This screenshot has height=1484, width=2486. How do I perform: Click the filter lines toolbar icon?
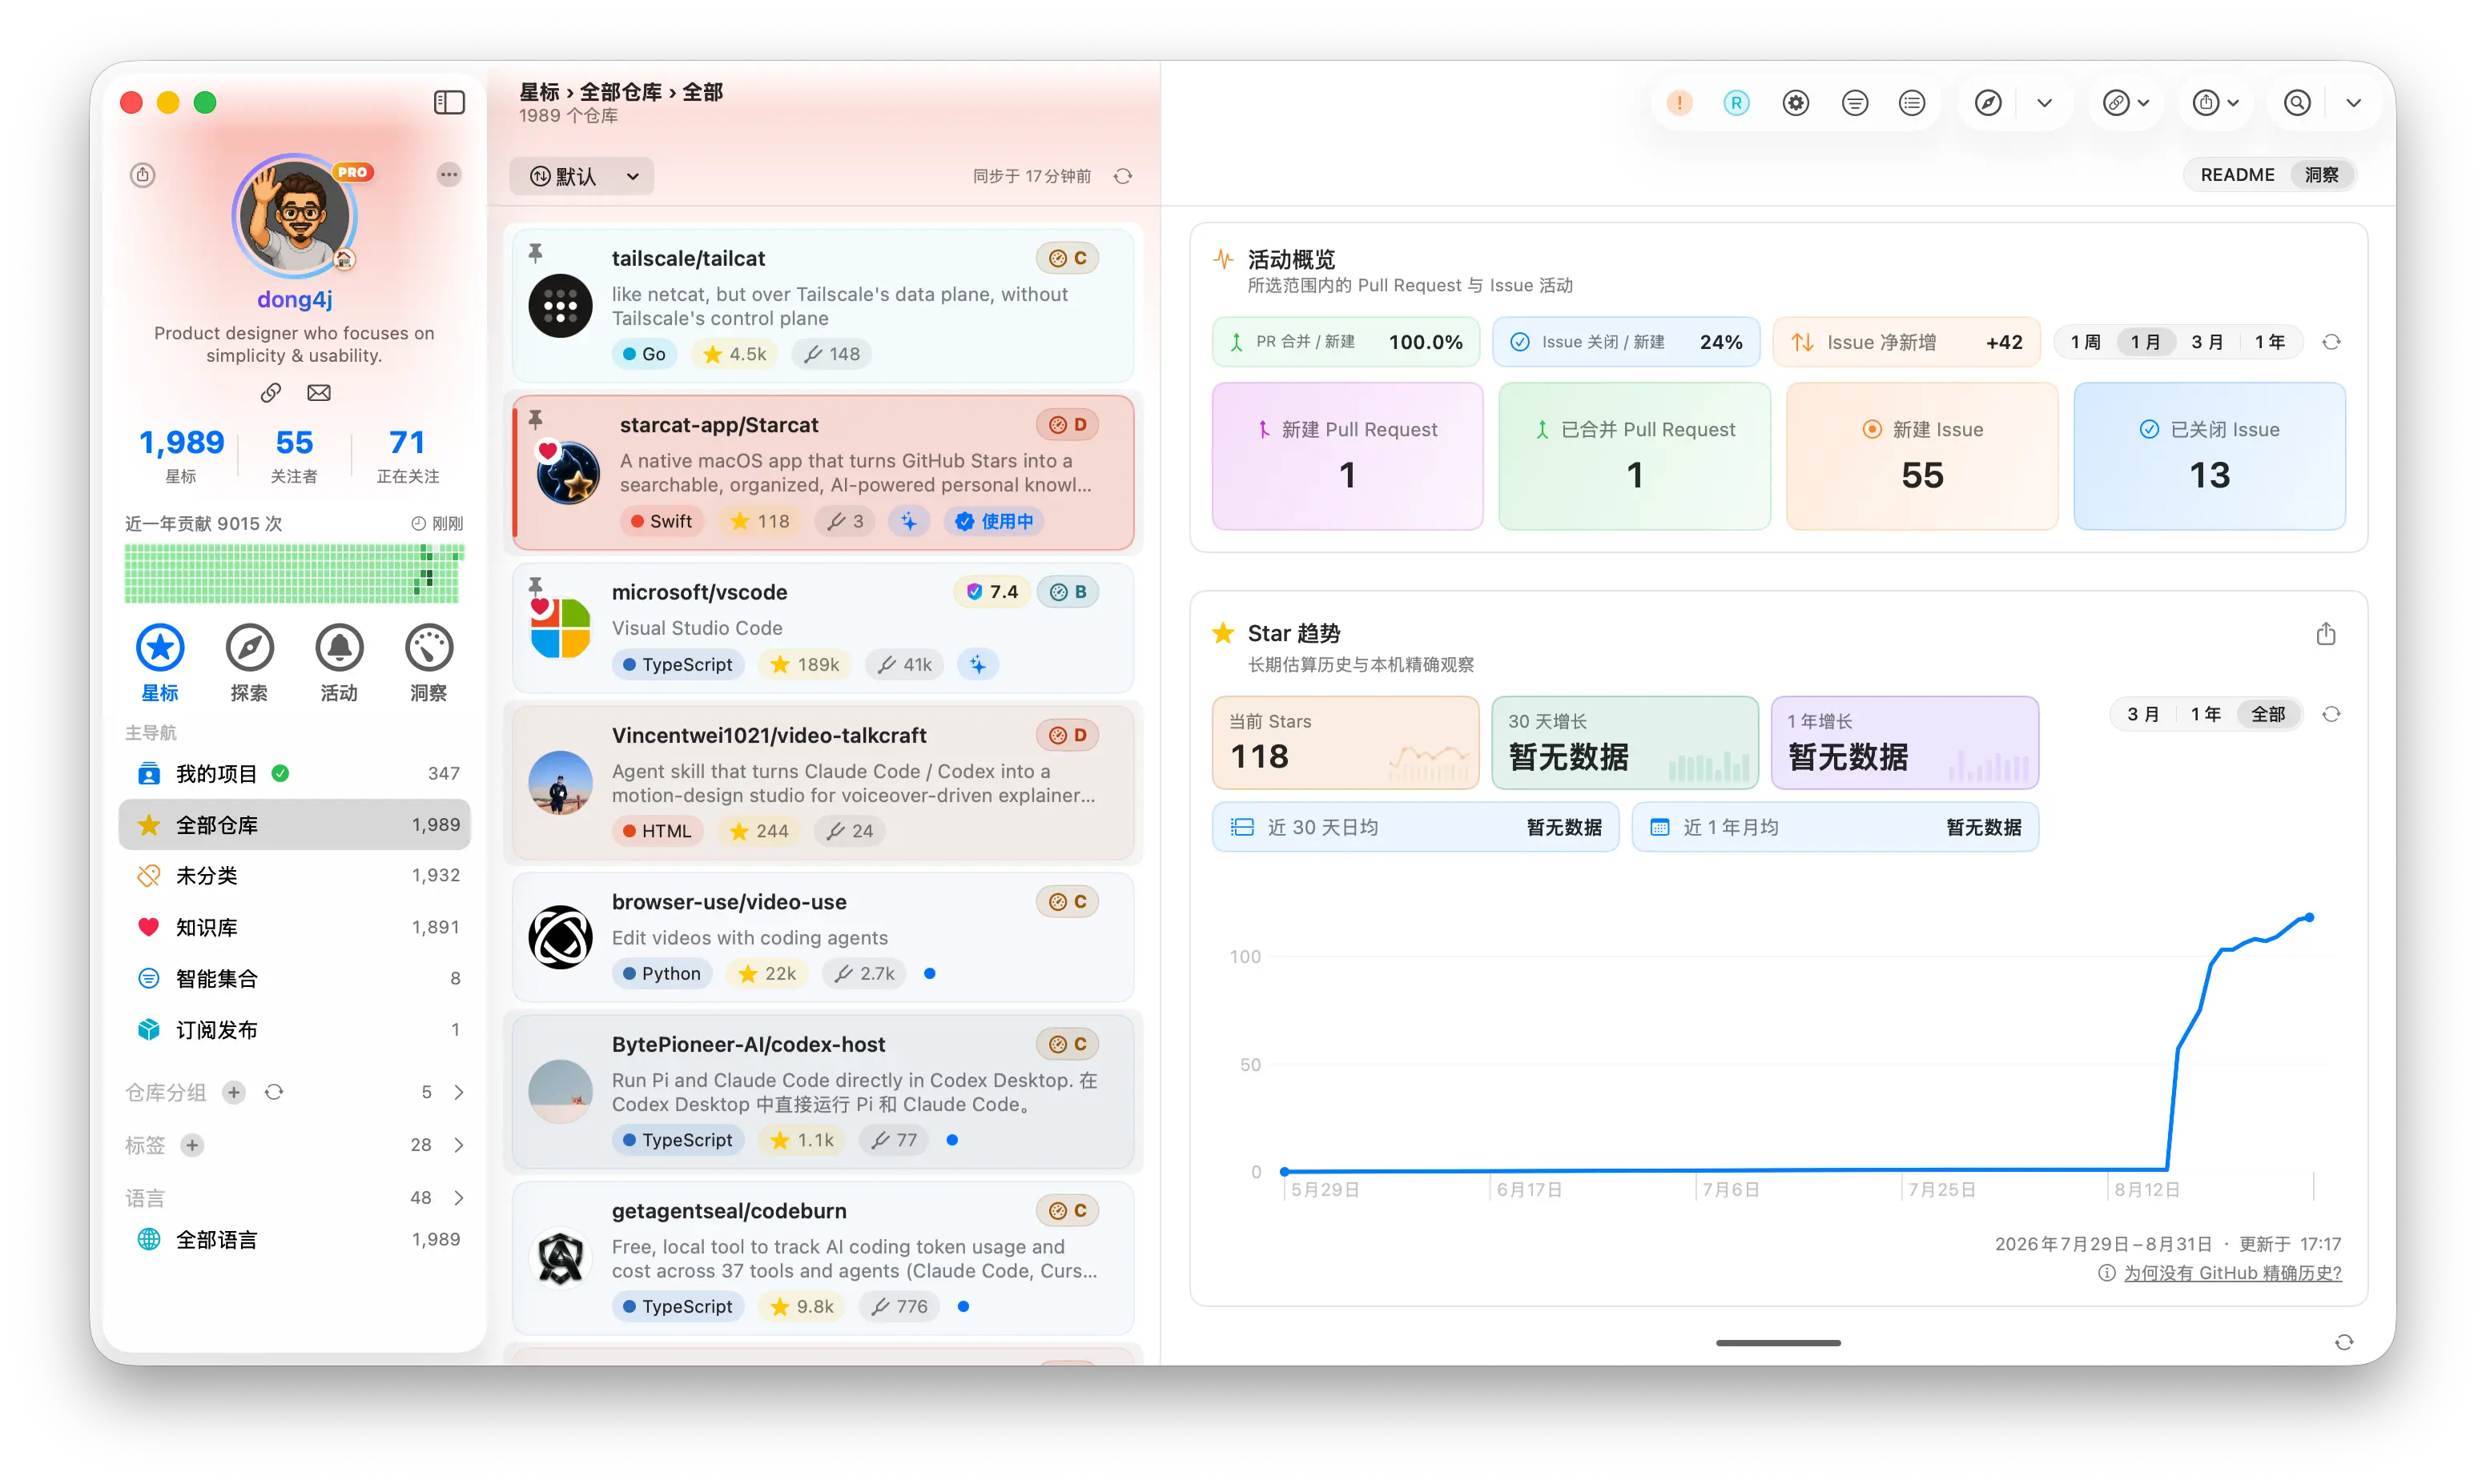1855,102
